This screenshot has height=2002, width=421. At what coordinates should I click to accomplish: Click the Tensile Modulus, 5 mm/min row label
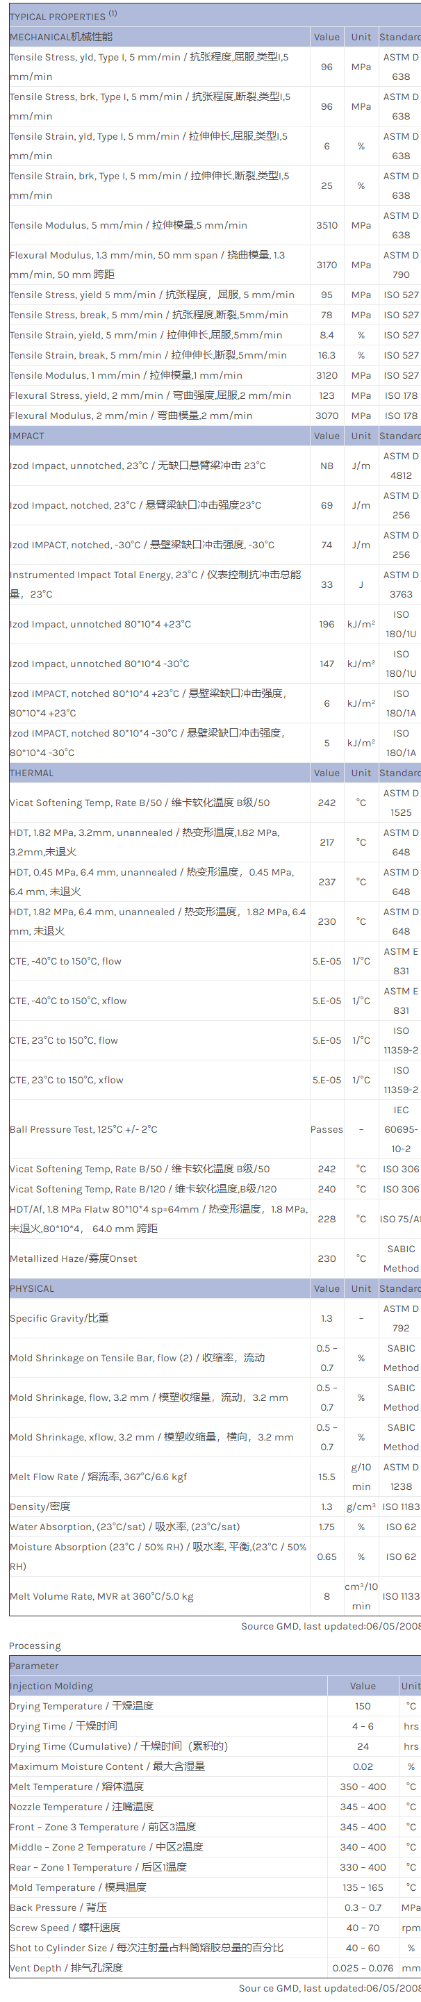pos(128,225)
